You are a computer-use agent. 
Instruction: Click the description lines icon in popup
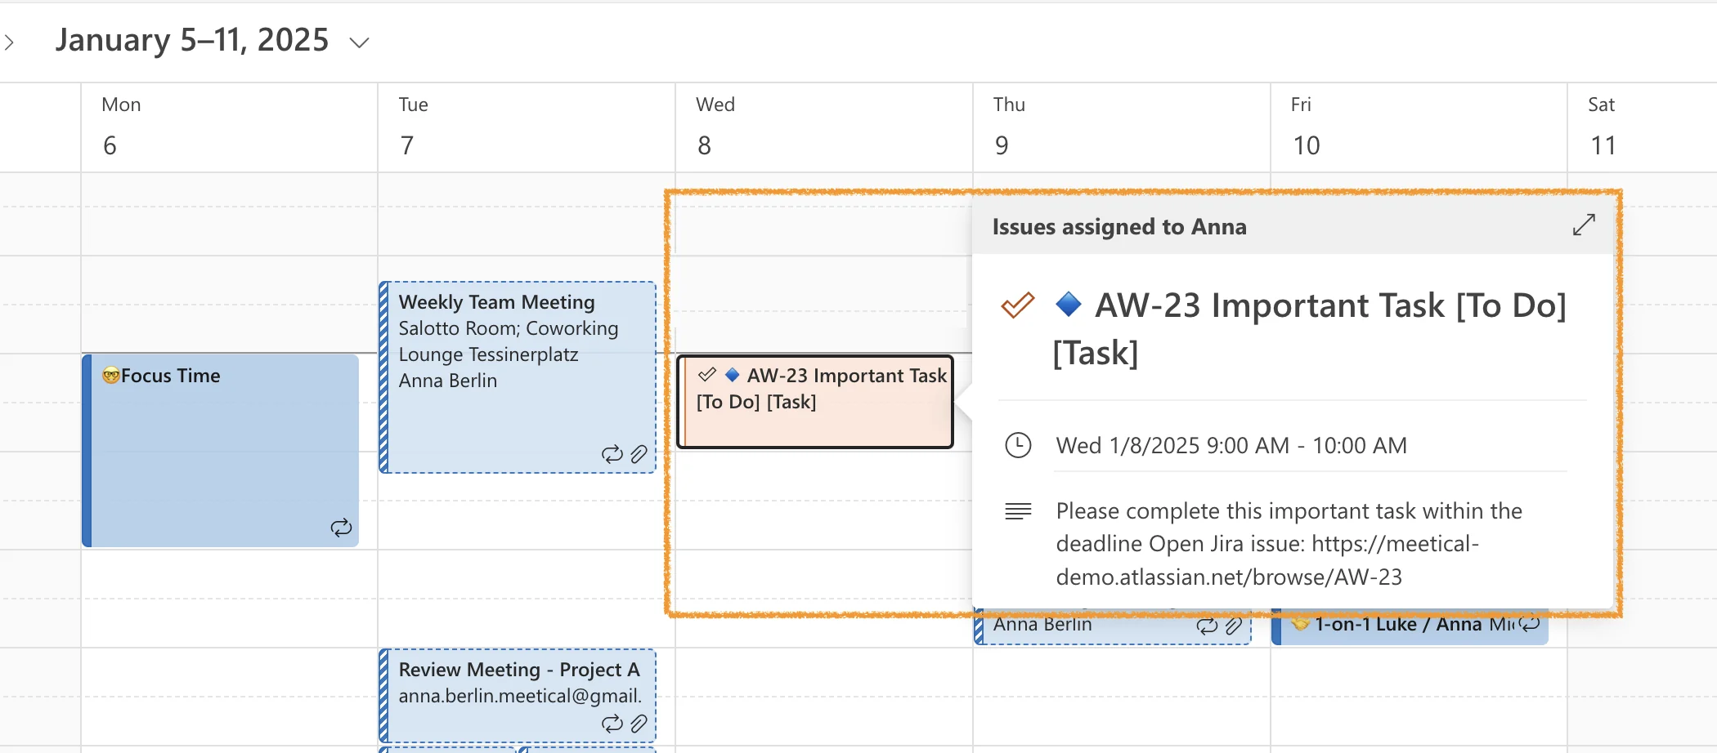(x=1018, y=511)
